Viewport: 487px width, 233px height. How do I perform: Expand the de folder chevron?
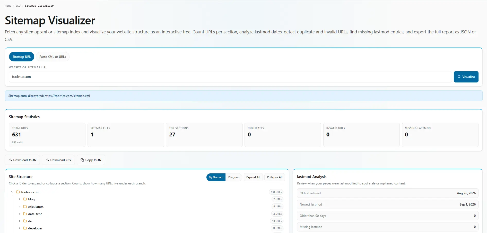19,221
